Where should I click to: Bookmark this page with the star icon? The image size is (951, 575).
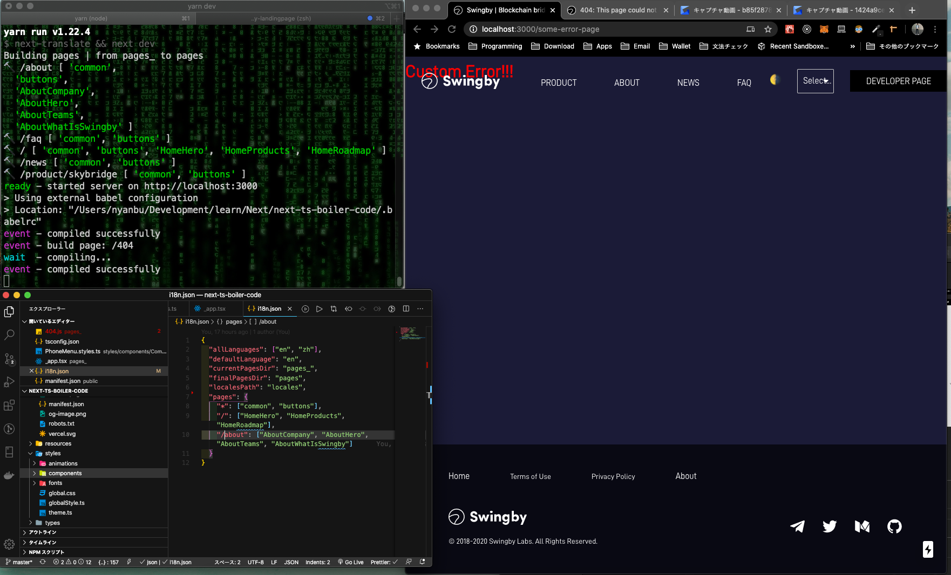point(768,29)
